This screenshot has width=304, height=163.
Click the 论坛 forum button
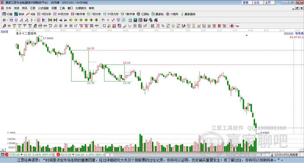(258, 2)
